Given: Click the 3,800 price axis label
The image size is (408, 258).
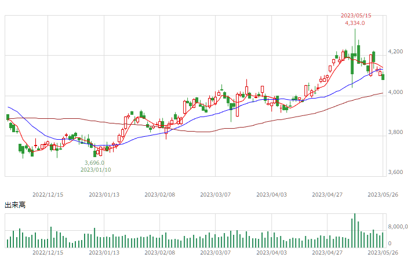Looking at the screenshot, I should pos(395,132).
